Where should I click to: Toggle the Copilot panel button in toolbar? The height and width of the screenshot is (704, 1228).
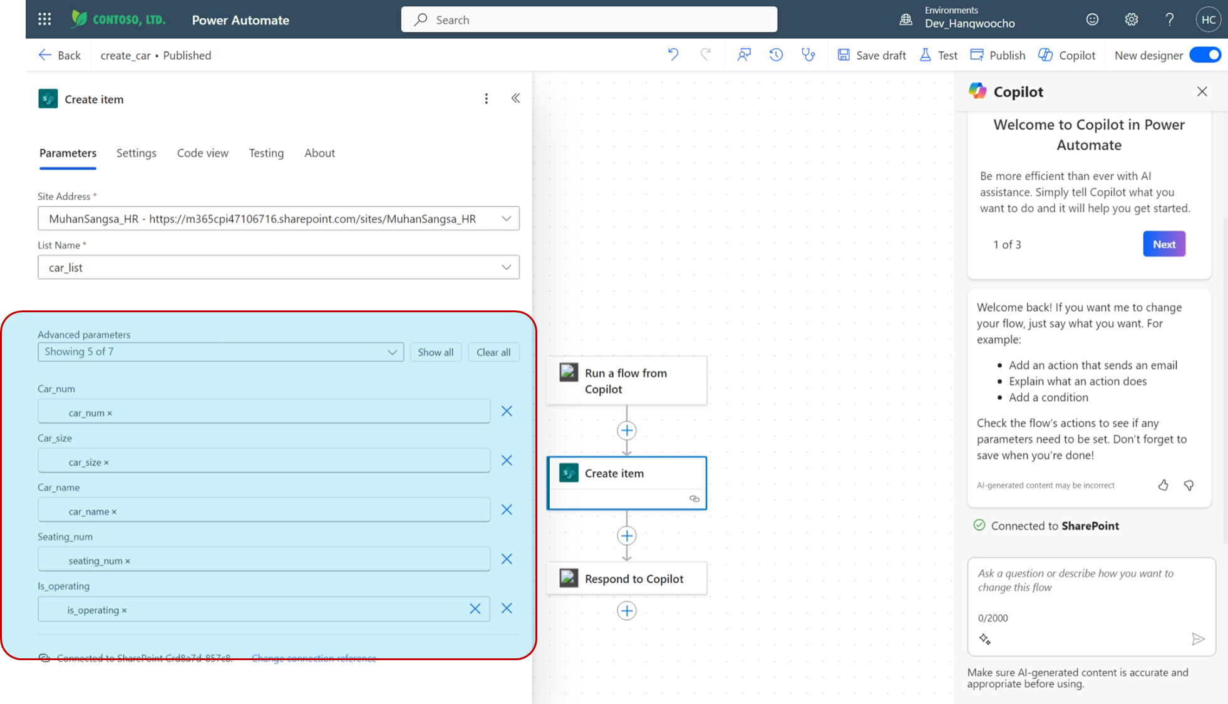pos(1067,55)
